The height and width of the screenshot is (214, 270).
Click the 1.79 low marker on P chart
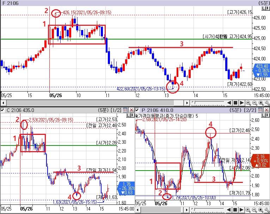194,197
